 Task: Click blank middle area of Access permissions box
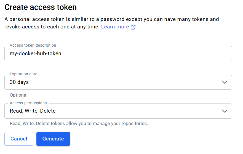click(x=138, y=111)
